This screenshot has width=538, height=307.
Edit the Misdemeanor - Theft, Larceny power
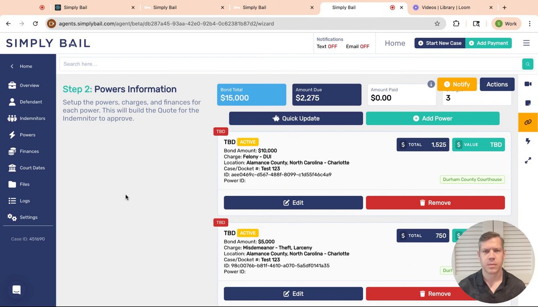[293, 294]
